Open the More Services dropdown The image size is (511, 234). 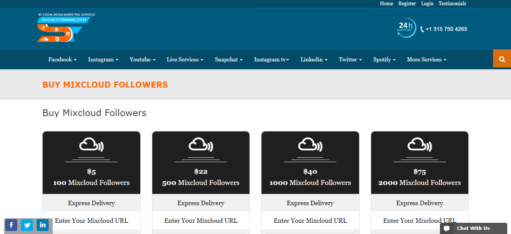[x=427, y=59]
